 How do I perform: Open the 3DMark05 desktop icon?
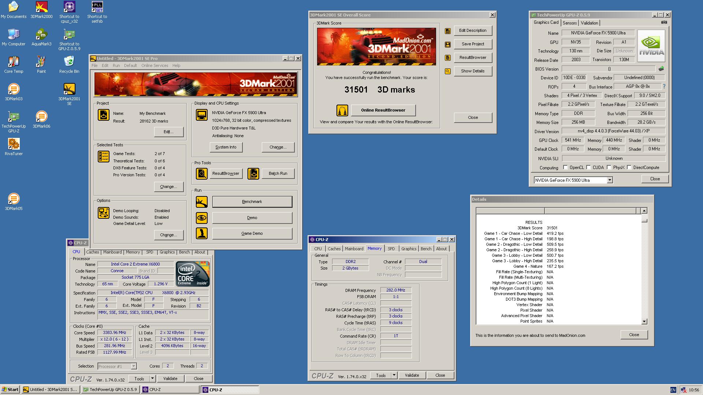14,202
